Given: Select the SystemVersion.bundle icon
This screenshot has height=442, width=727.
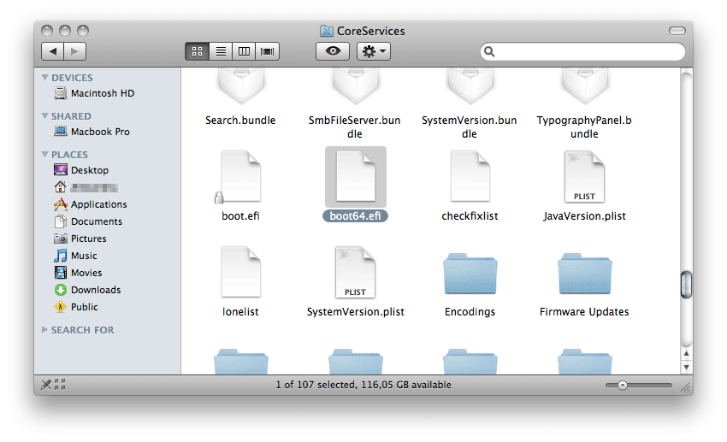Looking at the screenshot, I should (470, 86).
